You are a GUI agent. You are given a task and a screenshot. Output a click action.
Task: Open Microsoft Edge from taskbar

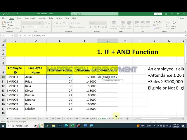(66, 126)
